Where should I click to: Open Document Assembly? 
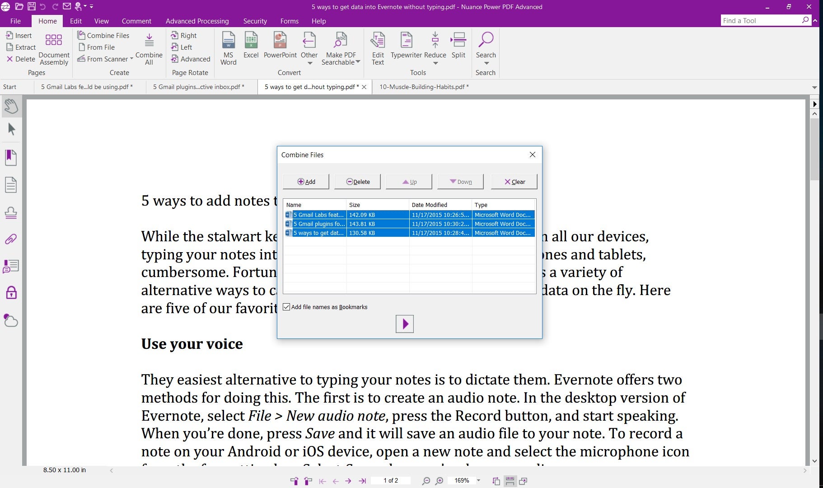click(x=54, y=49)
